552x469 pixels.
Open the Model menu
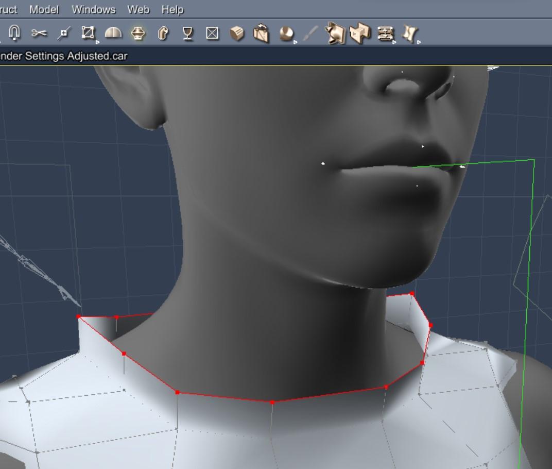tap(44, 9)
